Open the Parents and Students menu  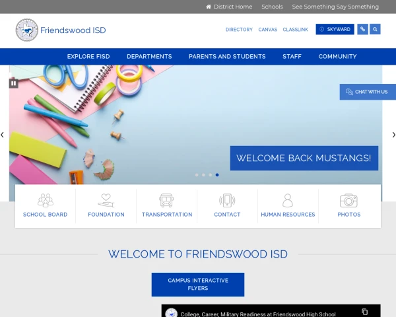(227, 56)
